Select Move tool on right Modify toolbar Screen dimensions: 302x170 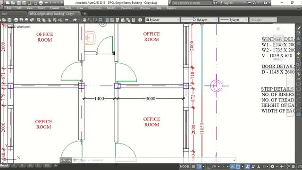click(298, 53)
